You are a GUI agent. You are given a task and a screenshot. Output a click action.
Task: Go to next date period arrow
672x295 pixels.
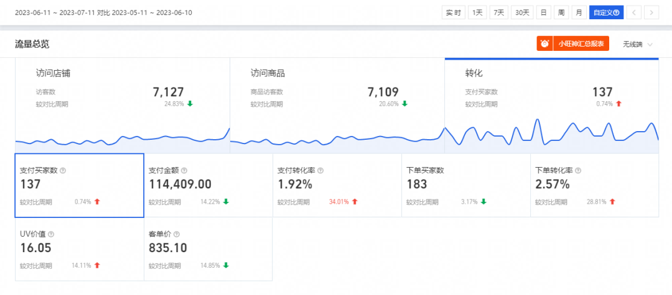pos(651,12)
